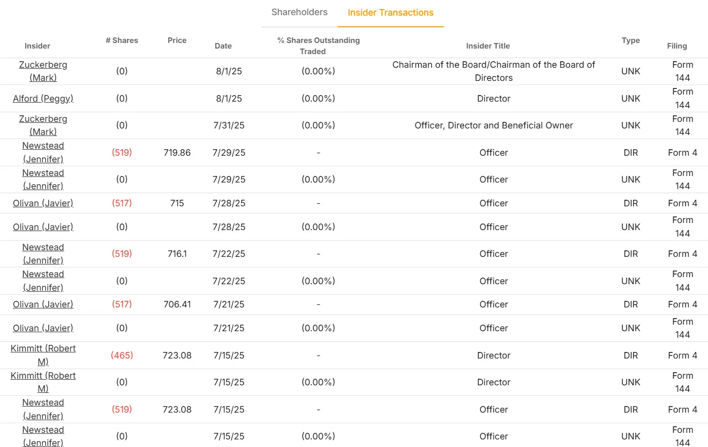The width and height of the screenshot is (708, 447).
Task: Open Zuckerberg (Mark) link in the 7/31/25 row
Action: pyautogui.click(x=43, y=125)
